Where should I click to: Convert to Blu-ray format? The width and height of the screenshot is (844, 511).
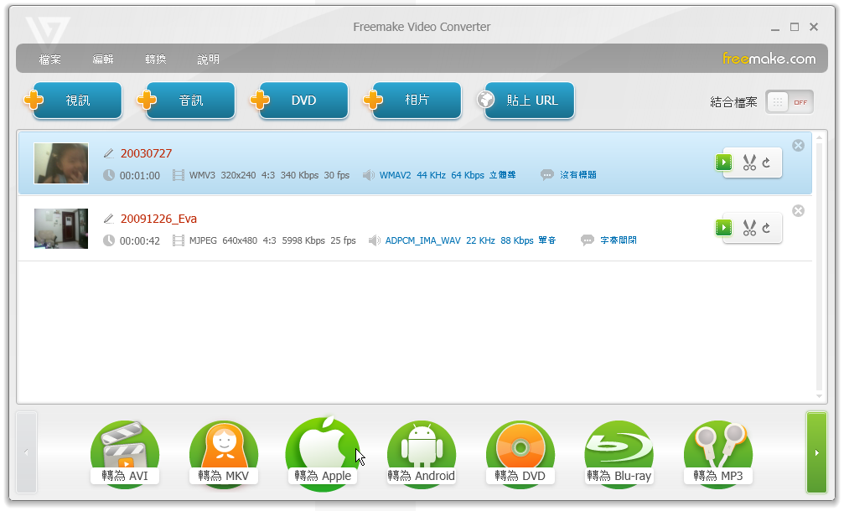[619, 455]
